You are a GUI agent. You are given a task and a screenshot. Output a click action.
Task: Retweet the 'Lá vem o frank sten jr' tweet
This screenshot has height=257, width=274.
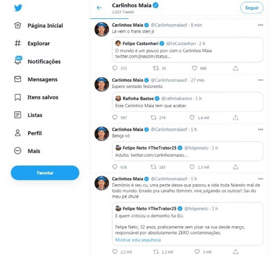point(156,68)
